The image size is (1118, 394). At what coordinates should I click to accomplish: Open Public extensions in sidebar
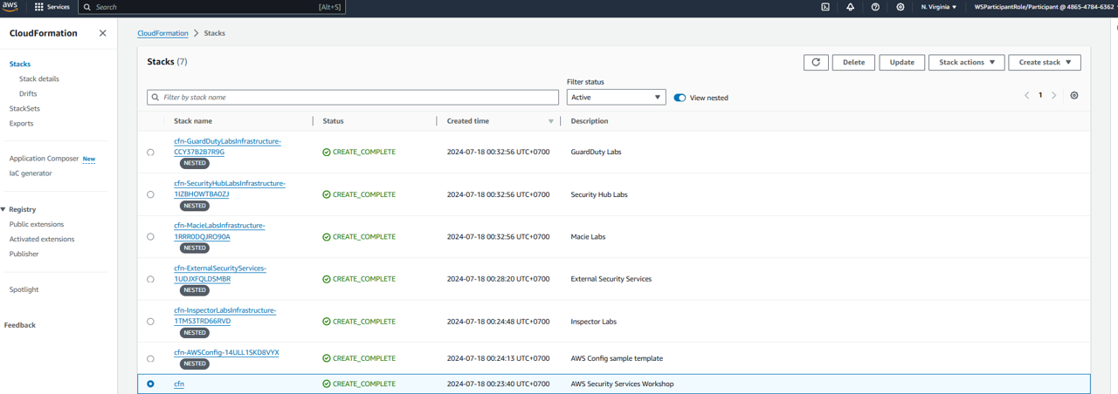[37, 224]
